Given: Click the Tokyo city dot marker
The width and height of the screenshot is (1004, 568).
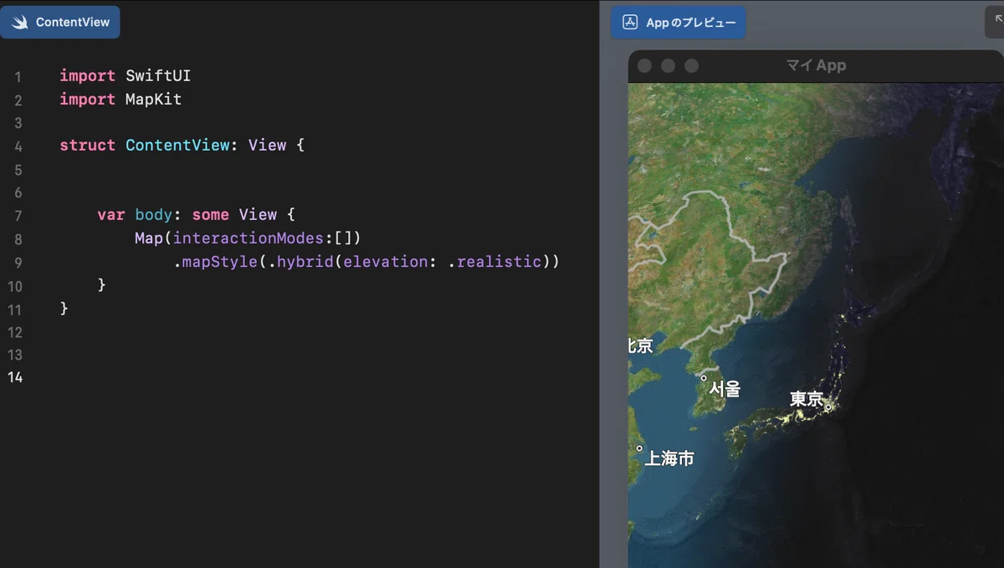Looking at the screenshot, I should coord(827,407).
